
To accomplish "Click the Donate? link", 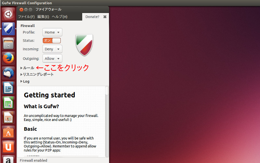I will [92, 17].
